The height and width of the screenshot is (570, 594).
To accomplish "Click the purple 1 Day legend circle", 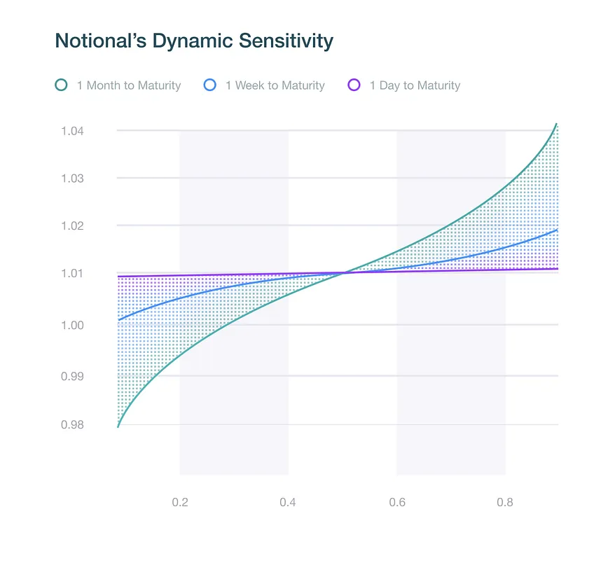I will coord(354,85).
